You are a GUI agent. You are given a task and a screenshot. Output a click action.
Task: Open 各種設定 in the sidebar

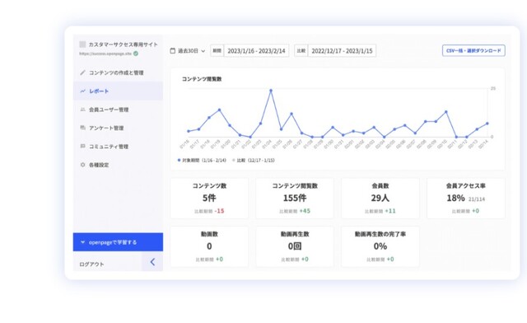(118, 165)
